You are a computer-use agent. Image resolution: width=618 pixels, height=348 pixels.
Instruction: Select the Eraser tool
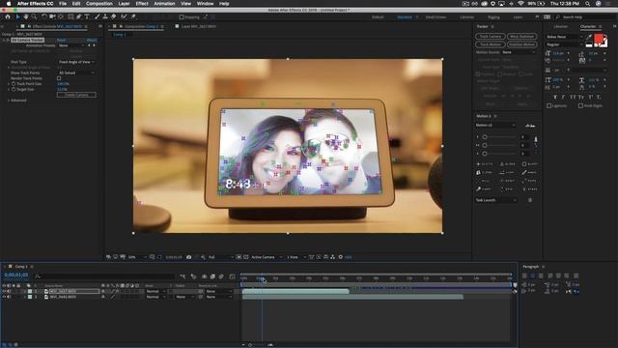point(114,17)
